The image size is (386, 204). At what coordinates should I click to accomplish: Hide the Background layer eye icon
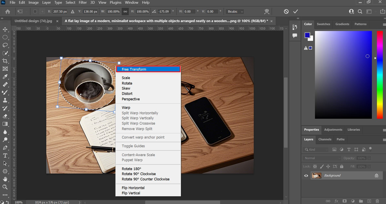[306, 175]
